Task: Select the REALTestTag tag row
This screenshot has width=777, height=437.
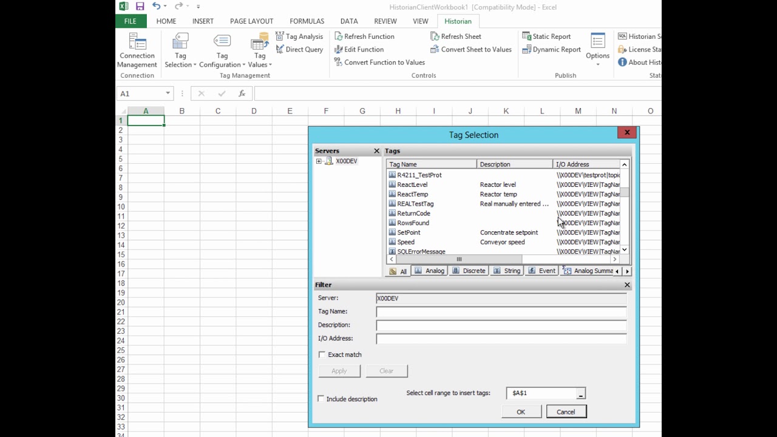Action: pyautogui.click(x=503, y=204)
